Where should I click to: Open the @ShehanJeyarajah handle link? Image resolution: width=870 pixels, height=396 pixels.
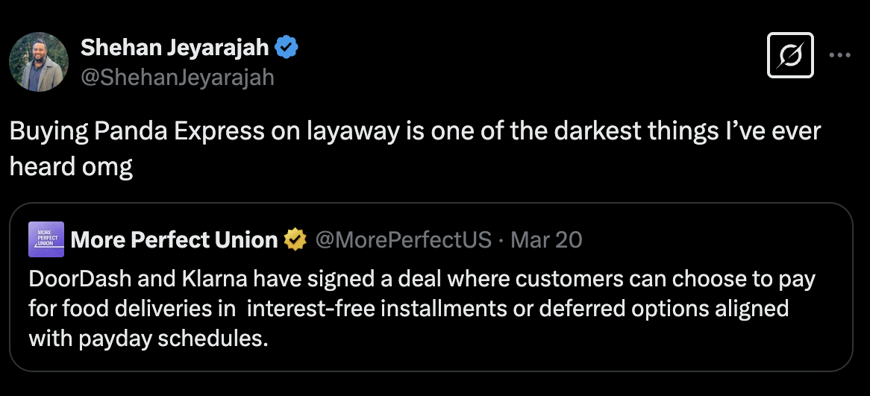[x=177, y=77]
